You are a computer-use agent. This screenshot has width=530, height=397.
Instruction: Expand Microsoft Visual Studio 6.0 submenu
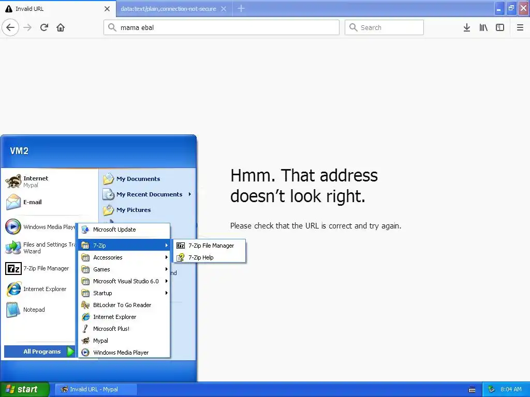click(x=124, y=281)
